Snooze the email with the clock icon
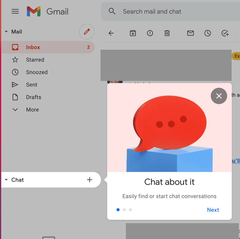This screenshot has height=239, width=240. tap(207, 33)
